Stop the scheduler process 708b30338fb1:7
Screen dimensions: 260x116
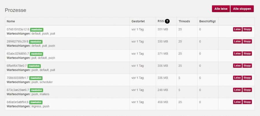pos(247,78)
